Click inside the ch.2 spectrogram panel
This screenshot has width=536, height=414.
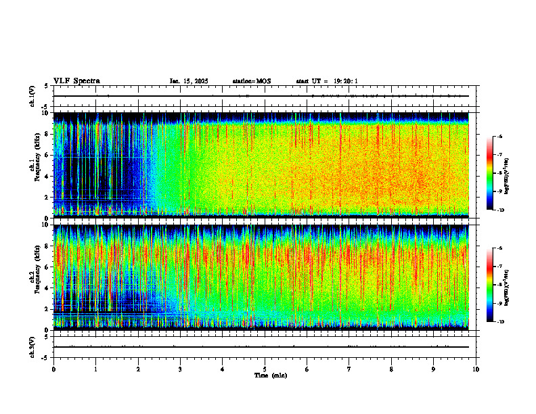pyautogui.click(x=261, y=277)
